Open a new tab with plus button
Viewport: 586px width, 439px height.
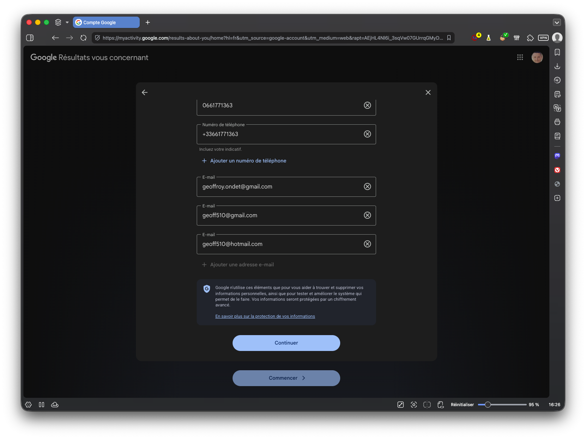click(x=148, y=22)
